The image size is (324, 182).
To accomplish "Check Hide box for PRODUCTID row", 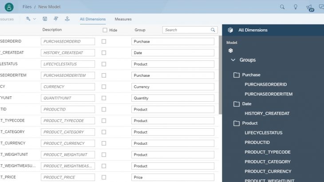I will tap(104, 110).
